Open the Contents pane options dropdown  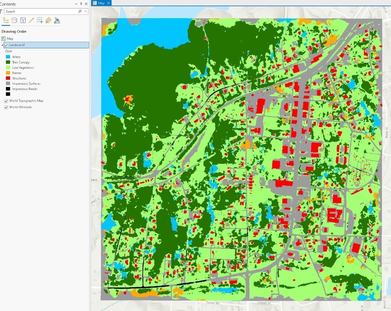76,4
